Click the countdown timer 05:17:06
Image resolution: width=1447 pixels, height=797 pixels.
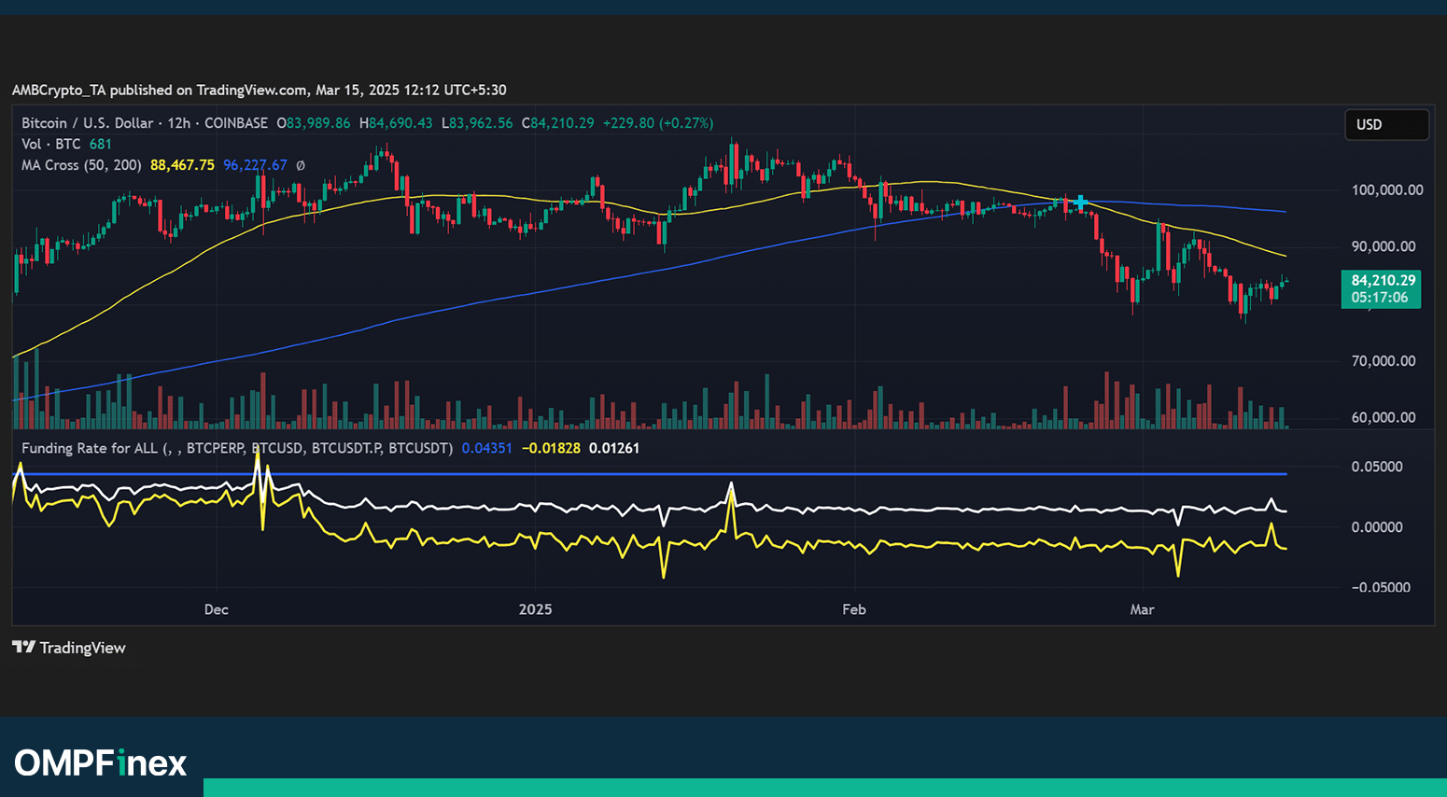coord(1381,298)
